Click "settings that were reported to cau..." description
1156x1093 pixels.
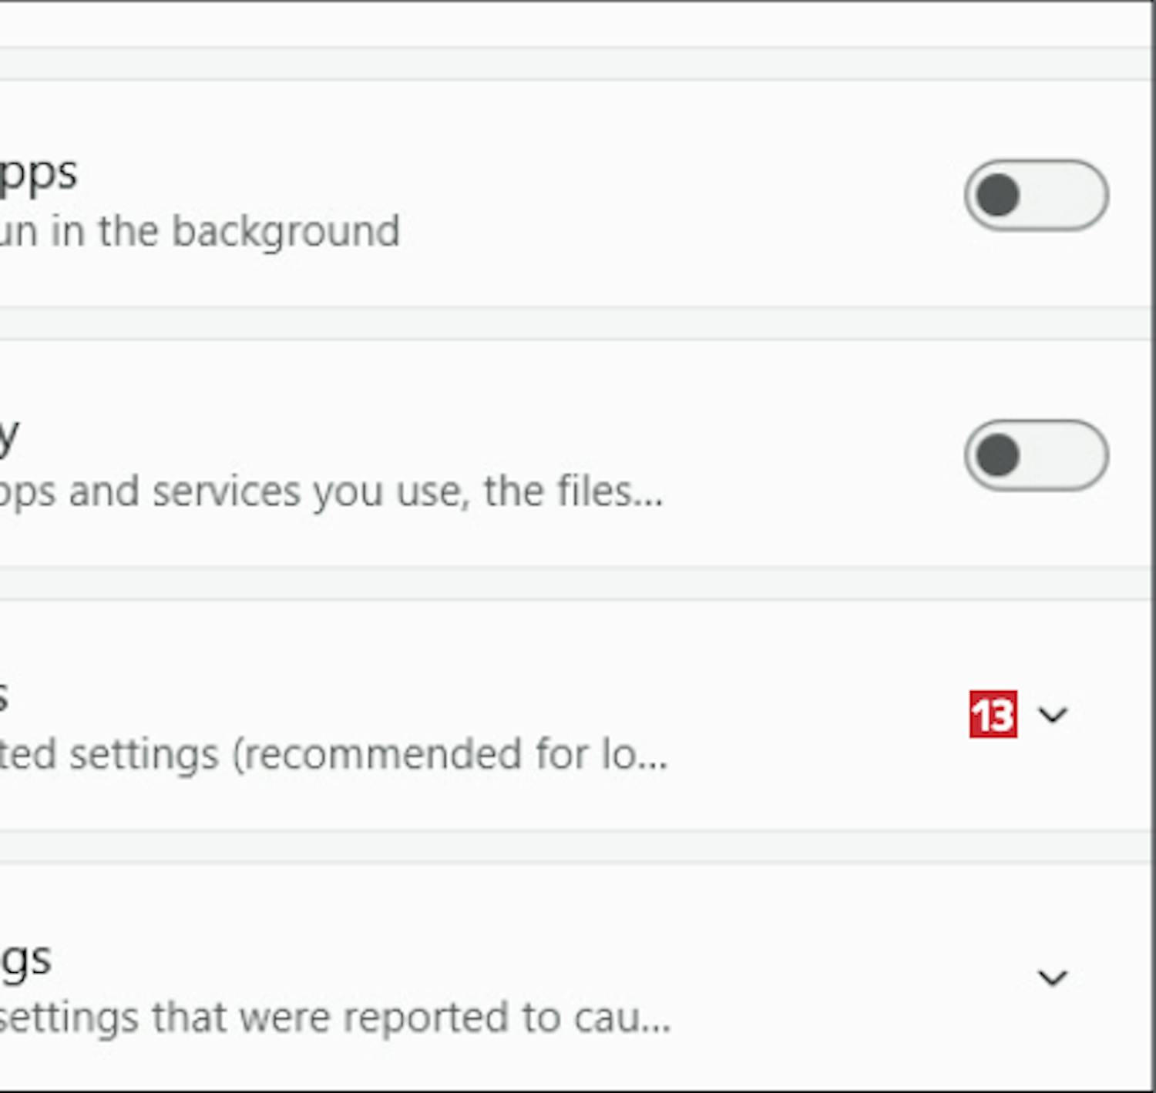(335, 1018)
